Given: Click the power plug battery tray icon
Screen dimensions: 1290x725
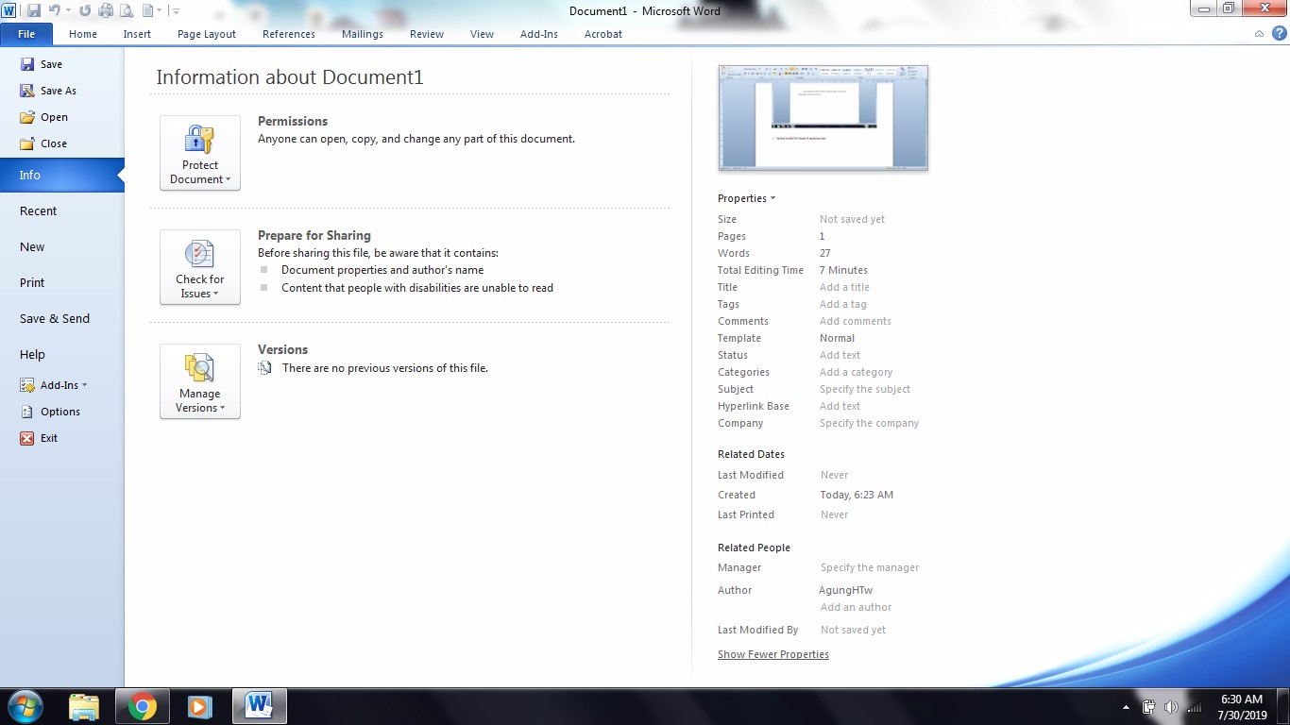Looking at the screenshot, I should [1149, 707].
